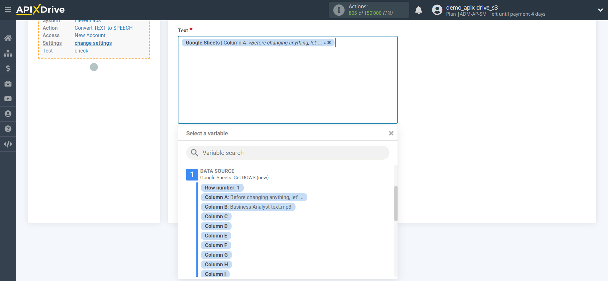
Task: Remove the Column A variable tag
Action: [329, 43]
